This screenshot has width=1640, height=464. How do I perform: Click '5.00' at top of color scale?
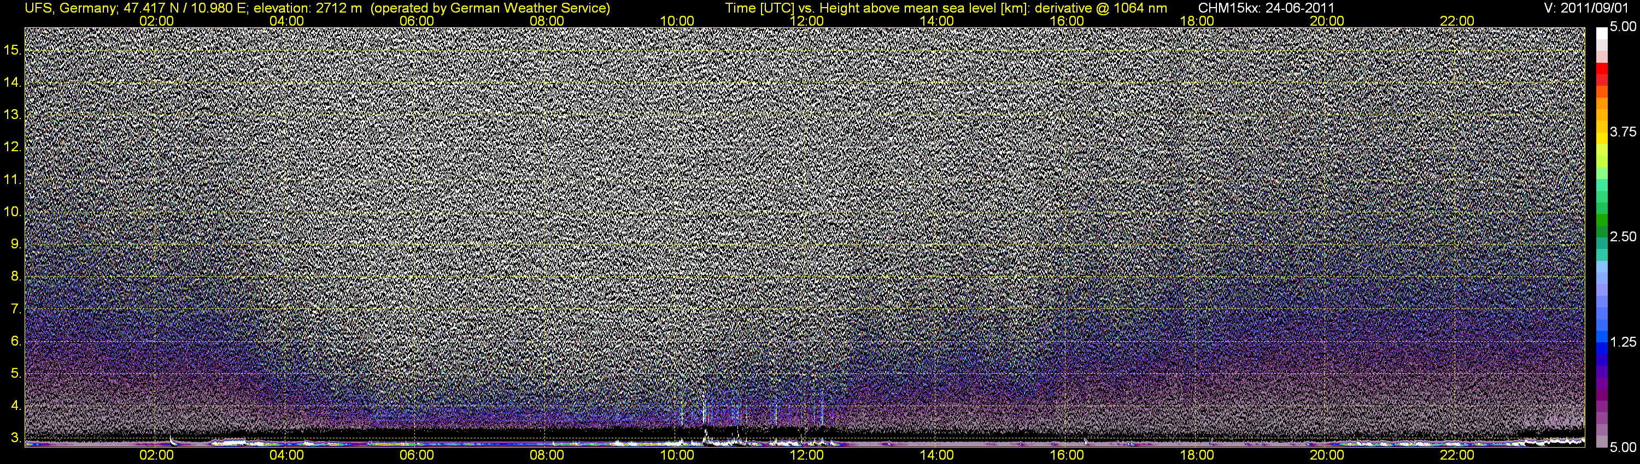(1623, 27)
